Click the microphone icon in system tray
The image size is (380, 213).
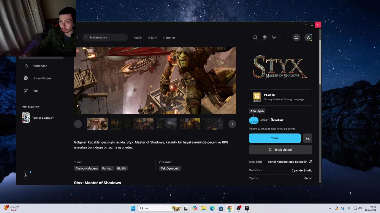(349, 208)
